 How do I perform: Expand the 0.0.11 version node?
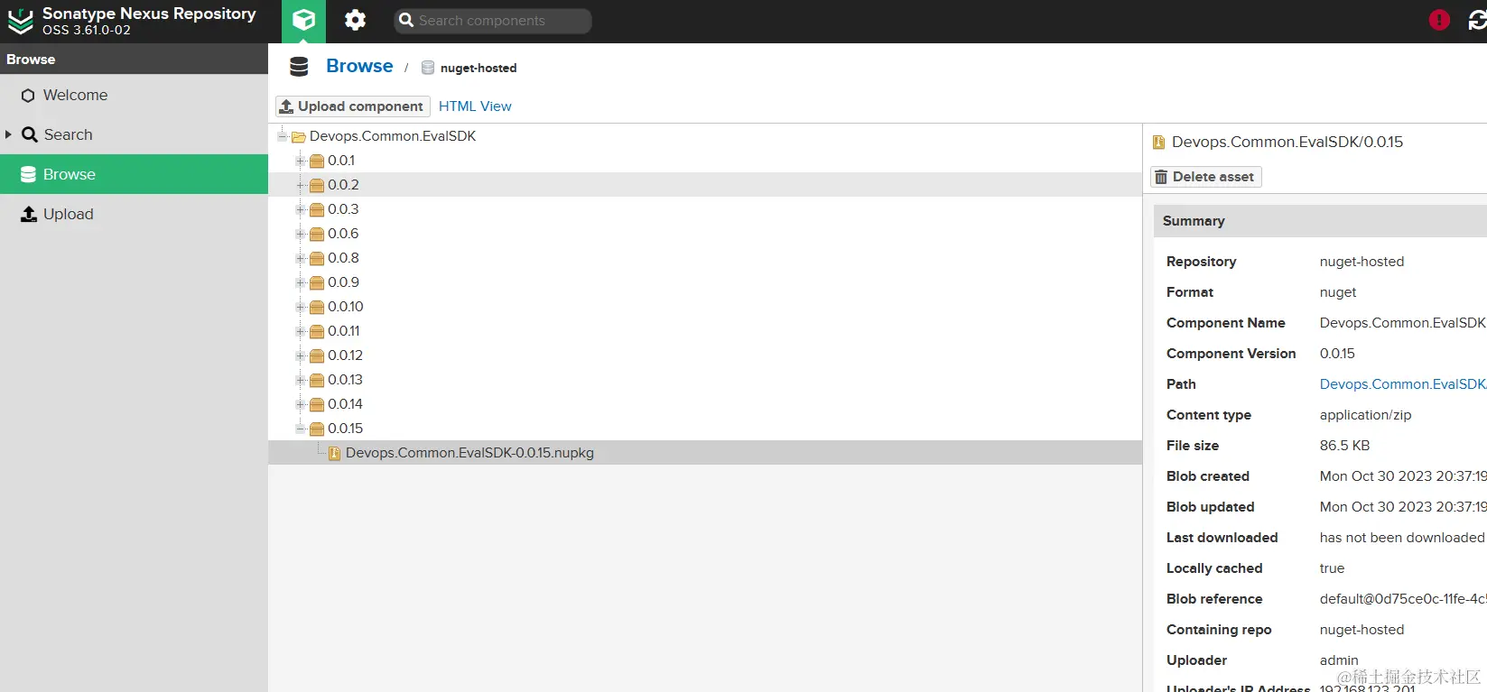[301, 331]
